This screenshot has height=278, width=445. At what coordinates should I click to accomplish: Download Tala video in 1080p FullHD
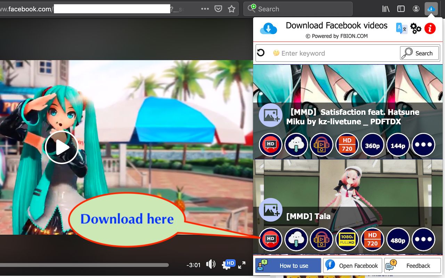(x=347, y=239)
